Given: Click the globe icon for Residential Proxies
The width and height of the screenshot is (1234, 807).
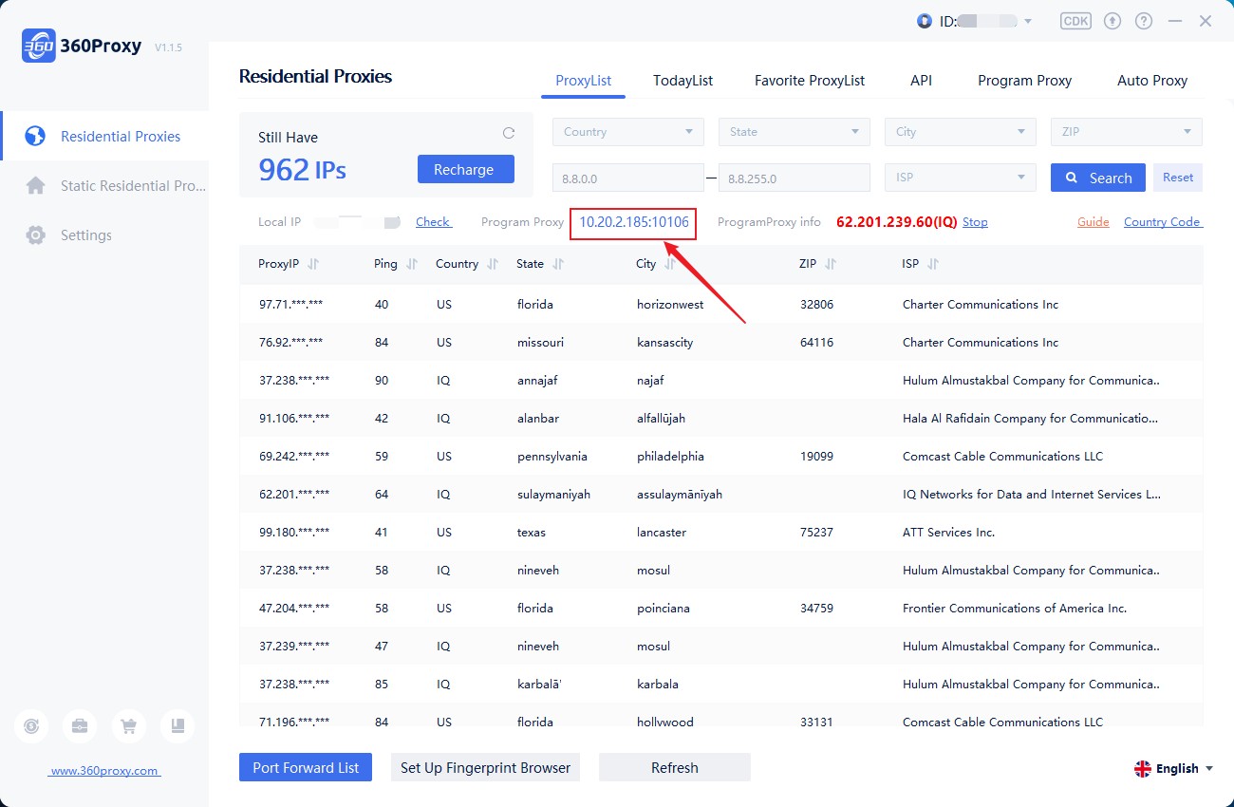Looking at the screenshot, I should (x=35, y=136).
